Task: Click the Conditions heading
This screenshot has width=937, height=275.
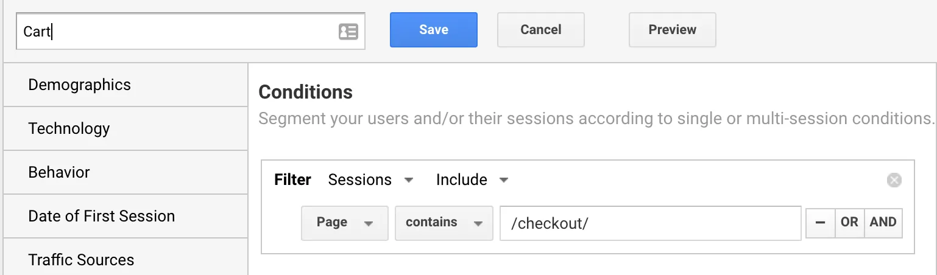Action: click(x=306, y=92)
